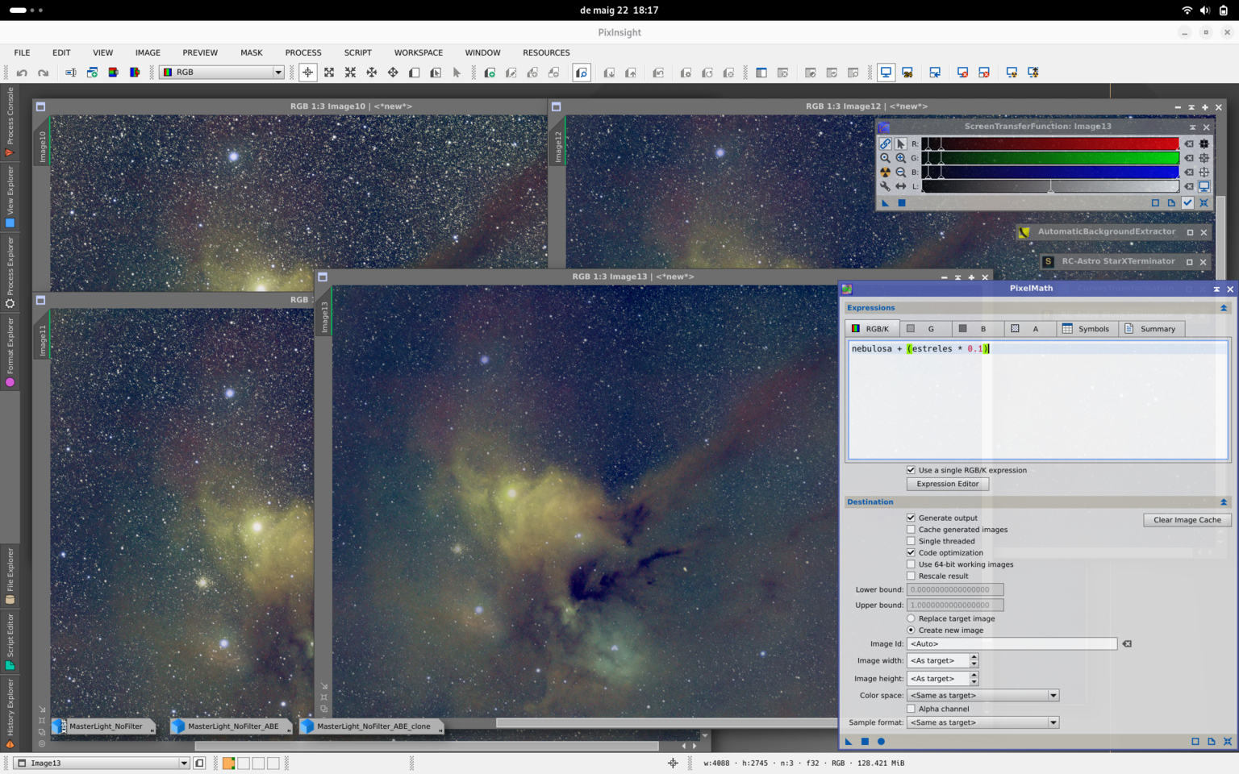This screenshot has height=774, width=1239.
Task: Enable the Alpha channel checkbox
Action: pyautogui.click(x=911, y=709)
